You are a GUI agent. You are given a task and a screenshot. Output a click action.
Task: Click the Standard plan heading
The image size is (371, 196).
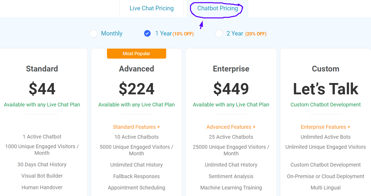[42, 69]
